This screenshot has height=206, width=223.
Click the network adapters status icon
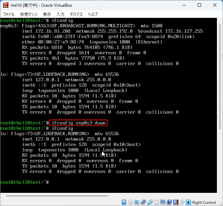[x=143, y=202]
